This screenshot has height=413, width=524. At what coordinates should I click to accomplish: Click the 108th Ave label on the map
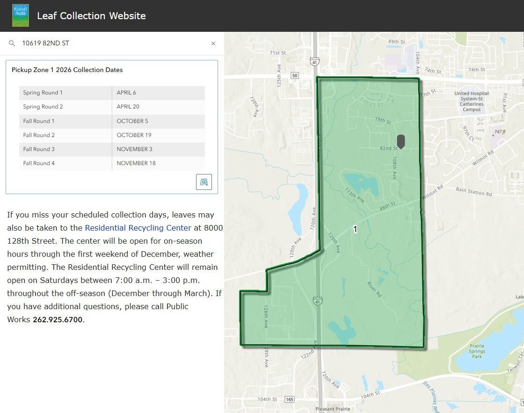click(x=395, y=168)
